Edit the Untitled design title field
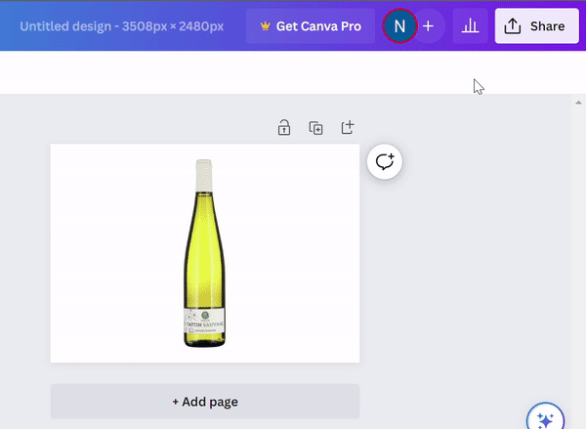Viewport: 586px width, 429px height. click(122, 26)
